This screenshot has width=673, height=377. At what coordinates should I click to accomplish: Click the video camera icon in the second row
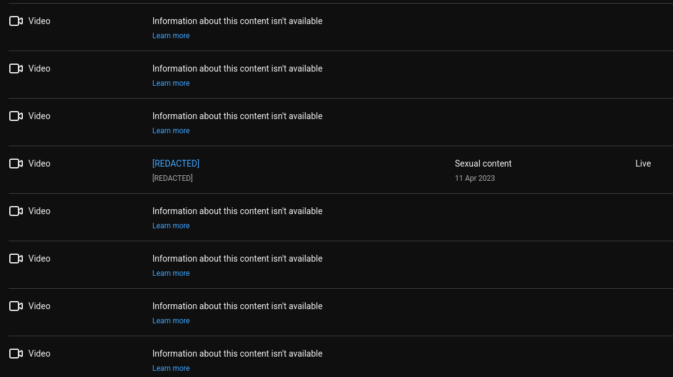16,68
